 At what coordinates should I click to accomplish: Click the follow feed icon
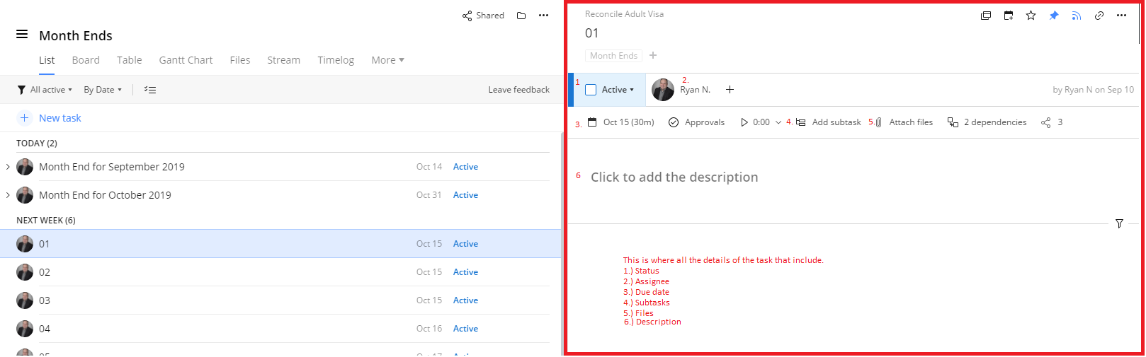(1077, 16)
